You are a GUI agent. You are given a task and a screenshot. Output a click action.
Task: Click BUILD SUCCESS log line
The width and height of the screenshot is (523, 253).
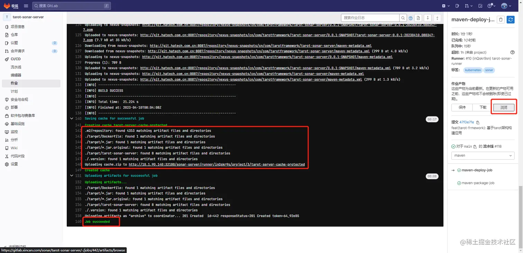pos(104,91)
